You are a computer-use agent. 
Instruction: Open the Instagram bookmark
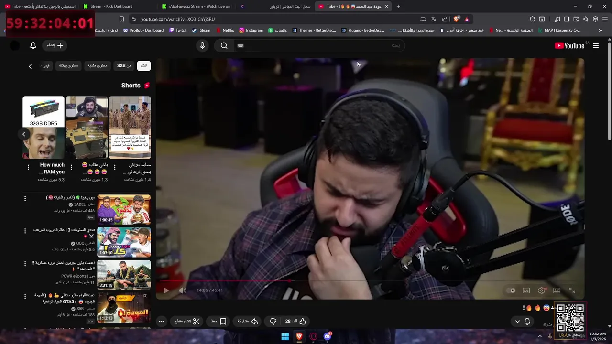[251, 30]
